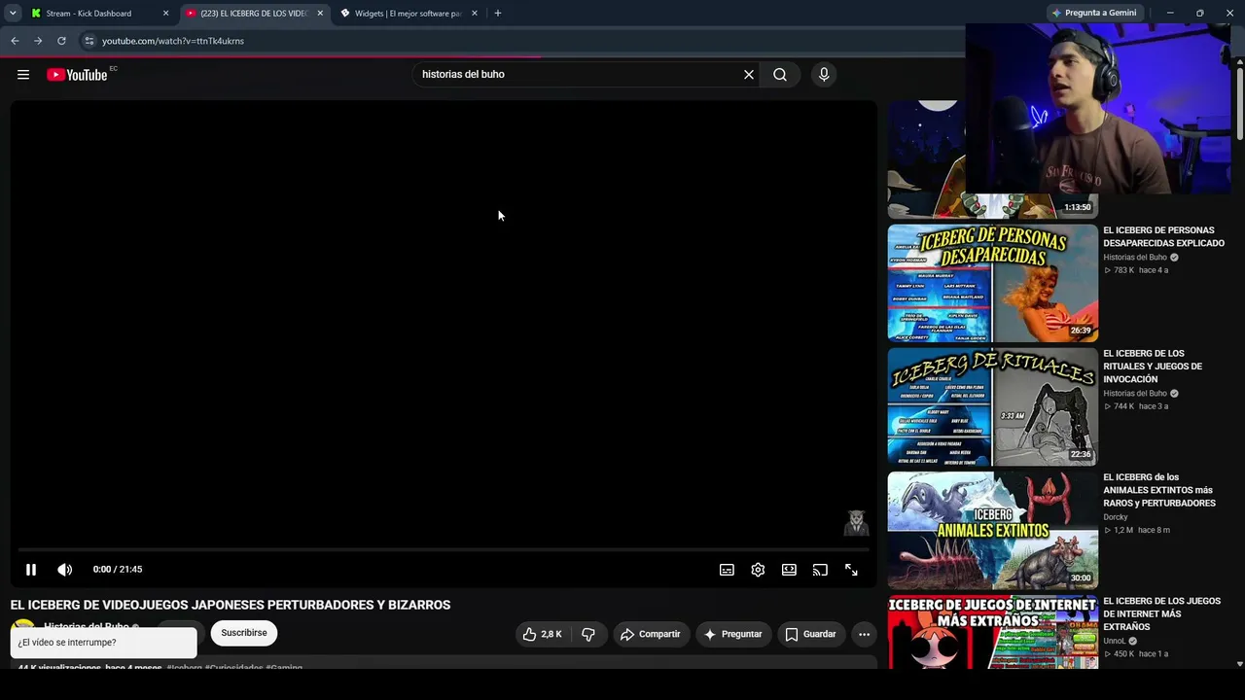Open the video player settings gear

click(758, 570)
